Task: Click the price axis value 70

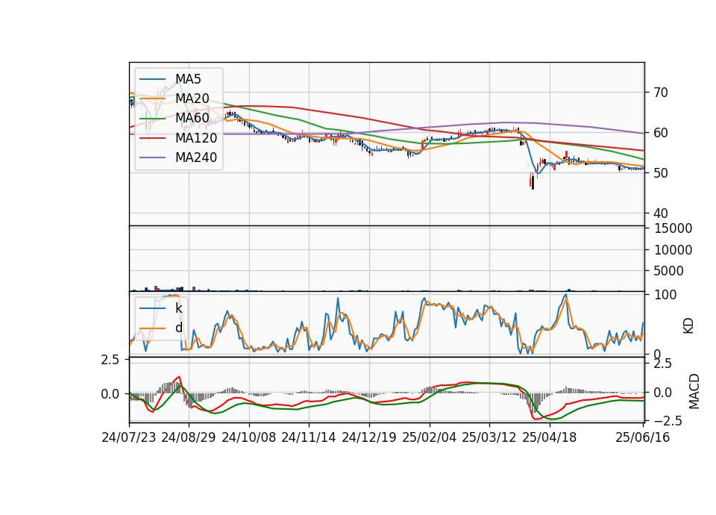Action: click(661, 93)
